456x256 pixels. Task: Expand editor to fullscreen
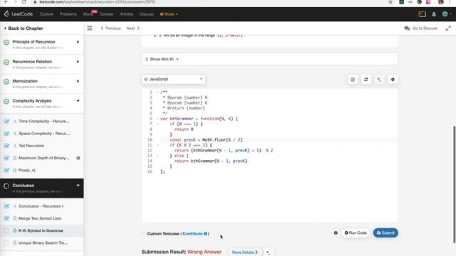(448, 28)
